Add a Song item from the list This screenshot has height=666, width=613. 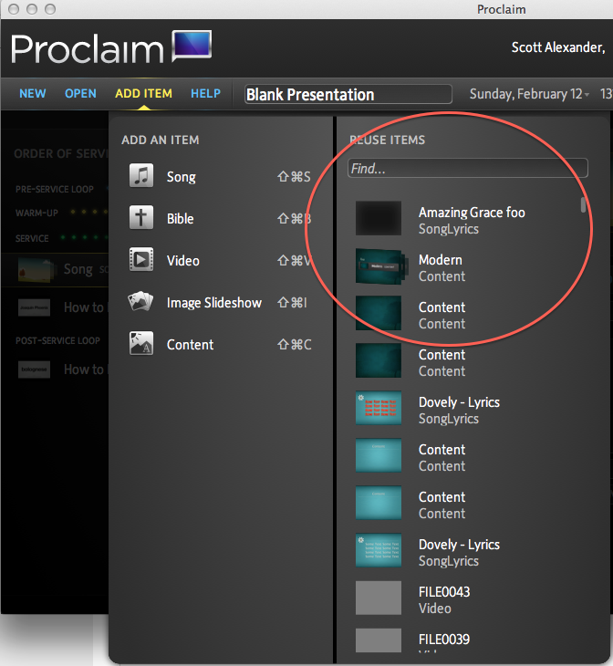pyautogui.click(x=182, y=177)
